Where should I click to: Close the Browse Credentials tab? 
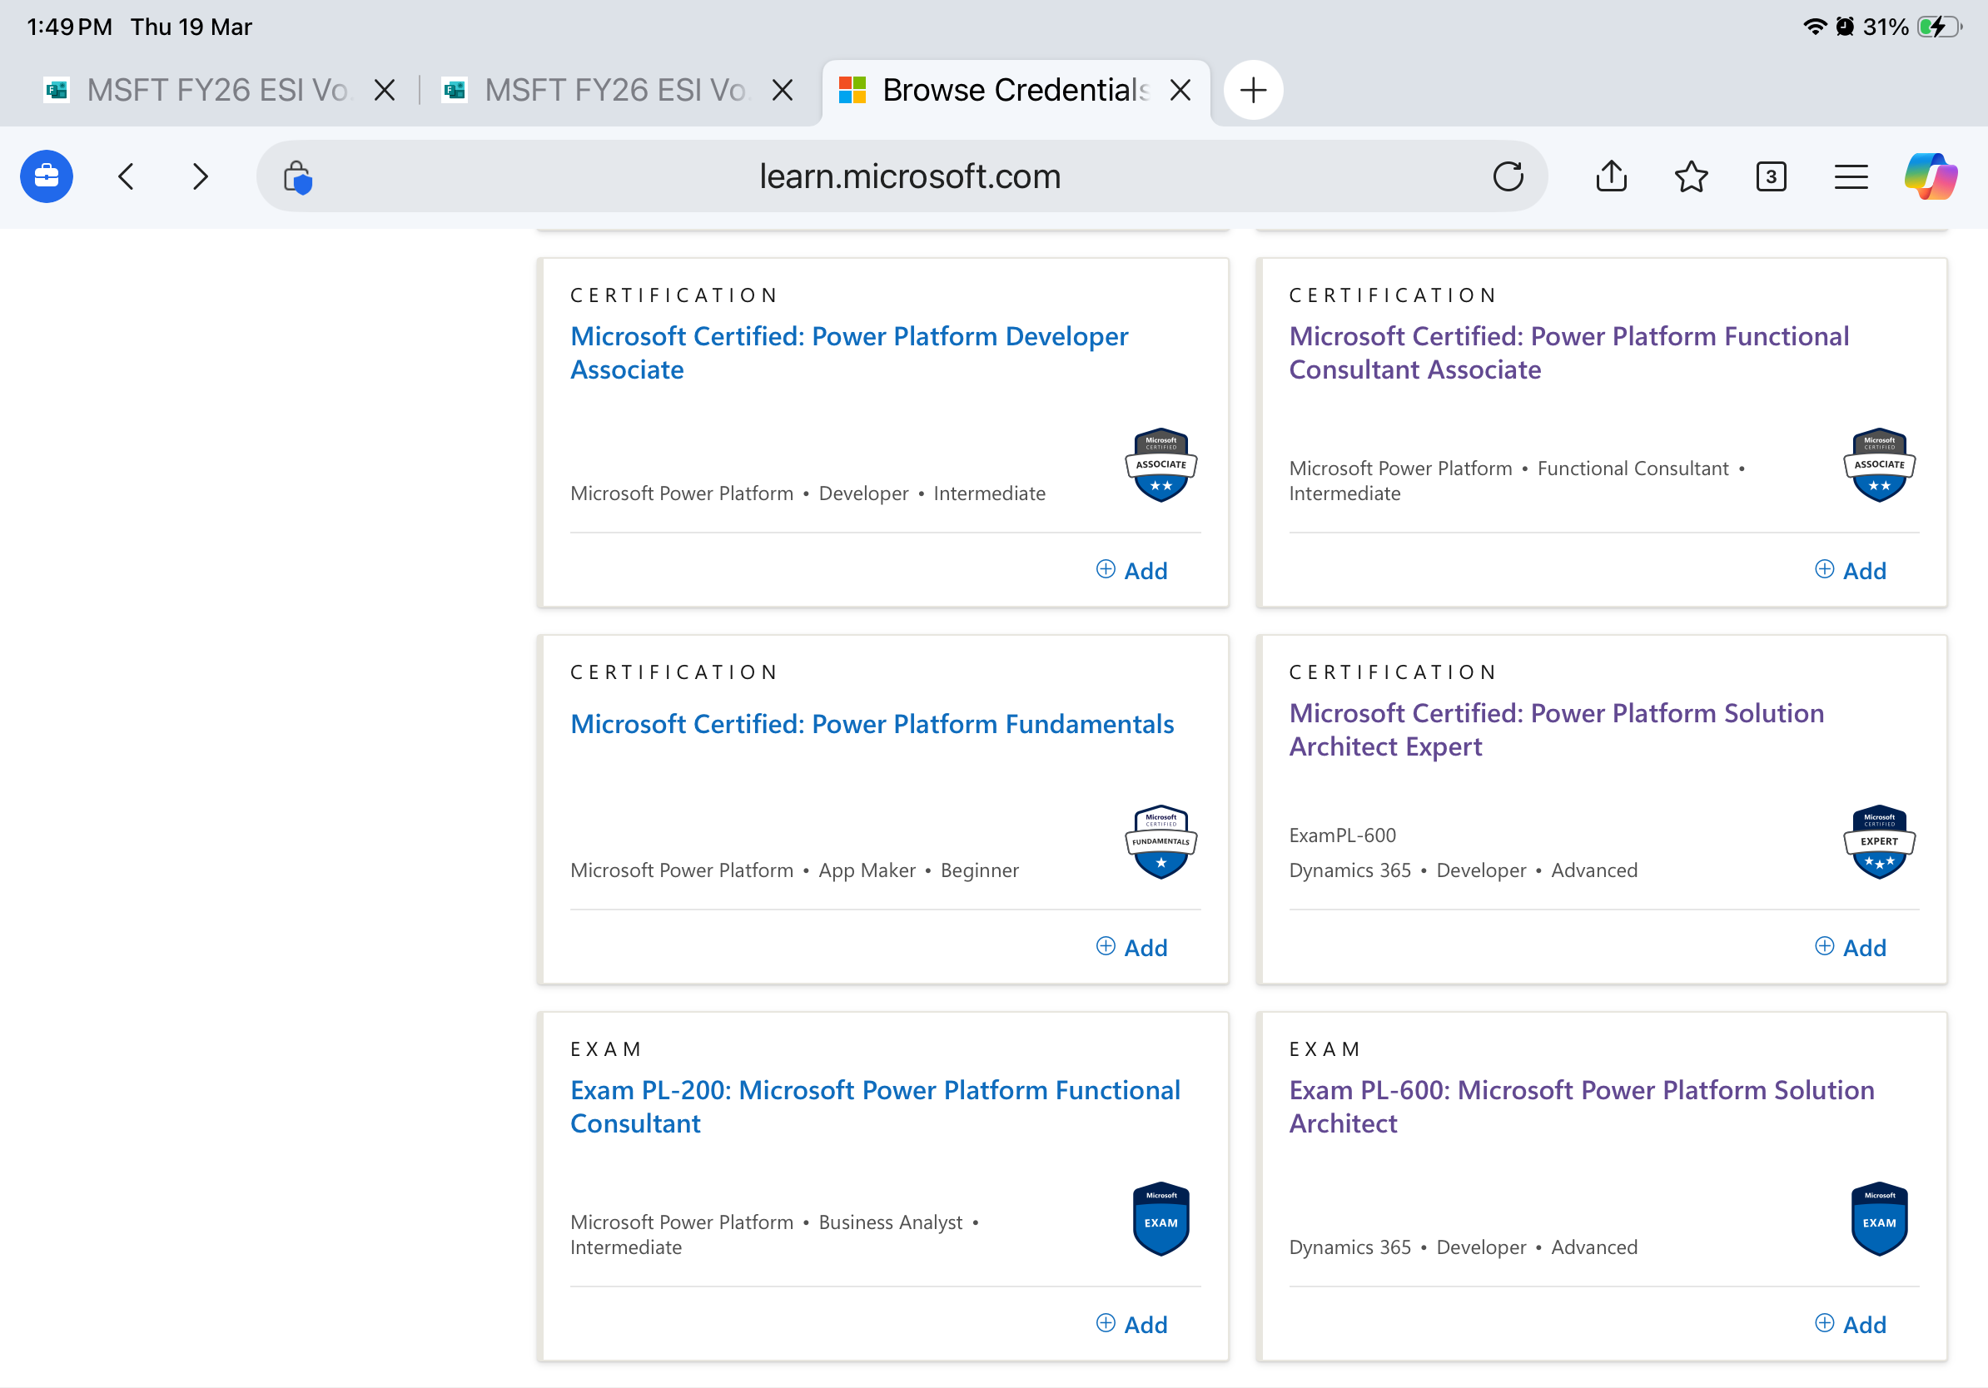1180,90
